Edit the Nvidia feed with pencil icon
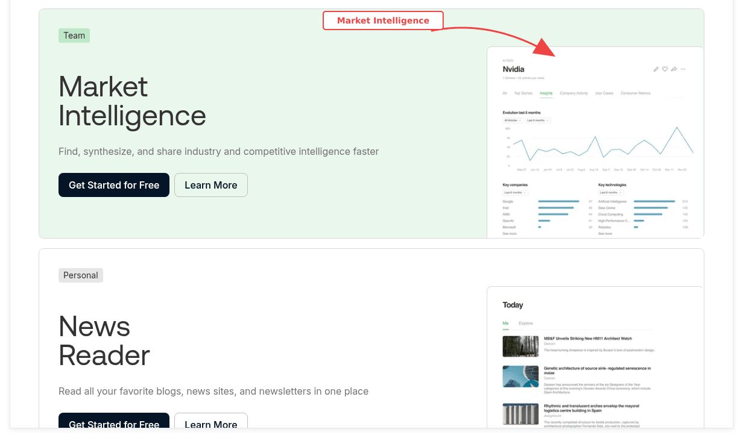 [656, 69]
